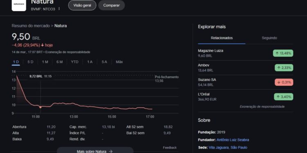Click Ambev 2,33% change badge
This screenshot has width=307, height=153.
click(284, 68)
